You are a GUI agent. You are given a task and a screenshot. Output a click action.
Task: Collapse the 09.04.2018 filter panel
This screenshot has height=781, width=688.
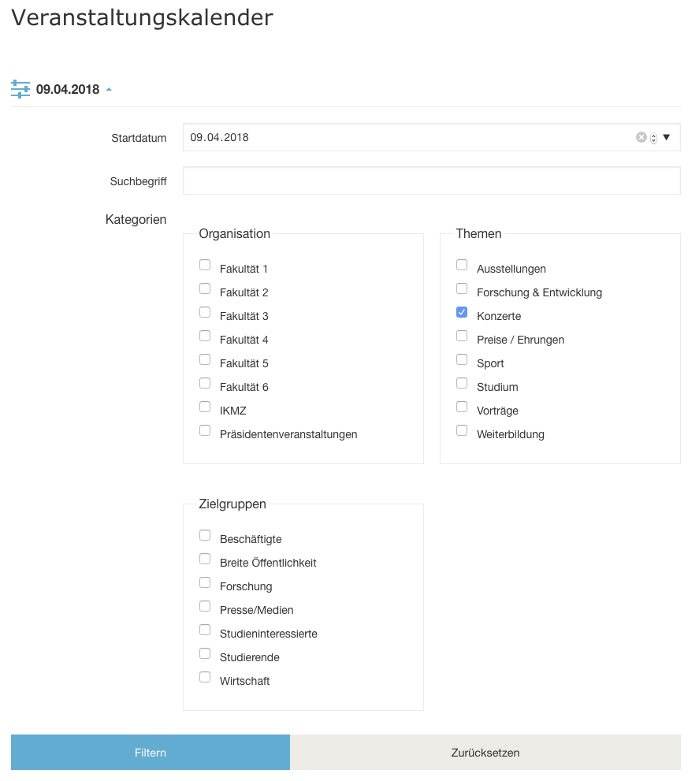[109, 90]
